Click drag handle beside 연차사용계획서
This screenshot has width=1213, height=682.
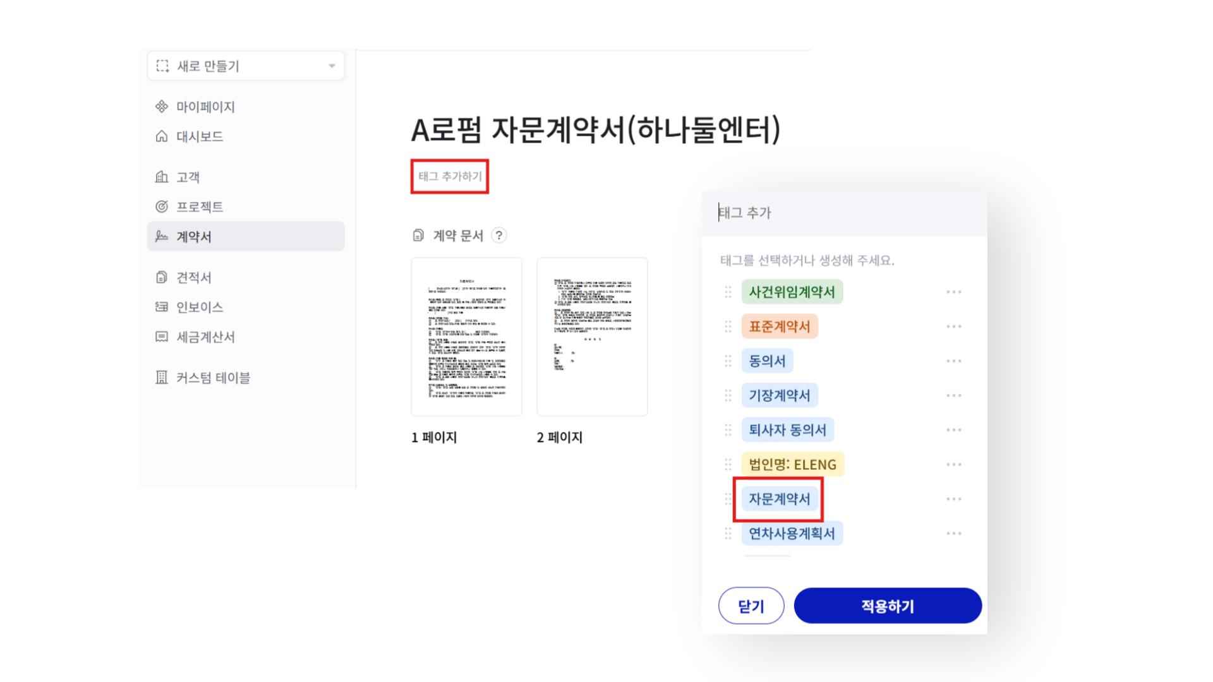coord(728,534)
